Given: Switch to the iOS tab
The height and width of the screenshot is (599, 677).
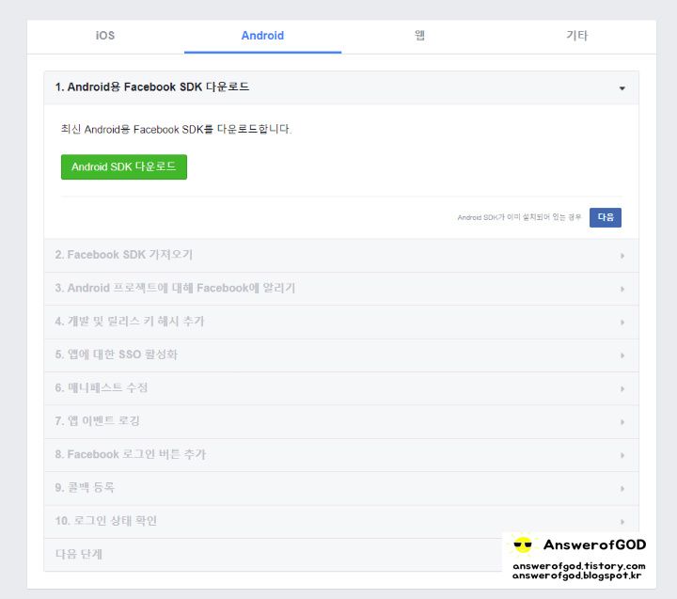Looking at the screenshot, I should pos(105,36).
